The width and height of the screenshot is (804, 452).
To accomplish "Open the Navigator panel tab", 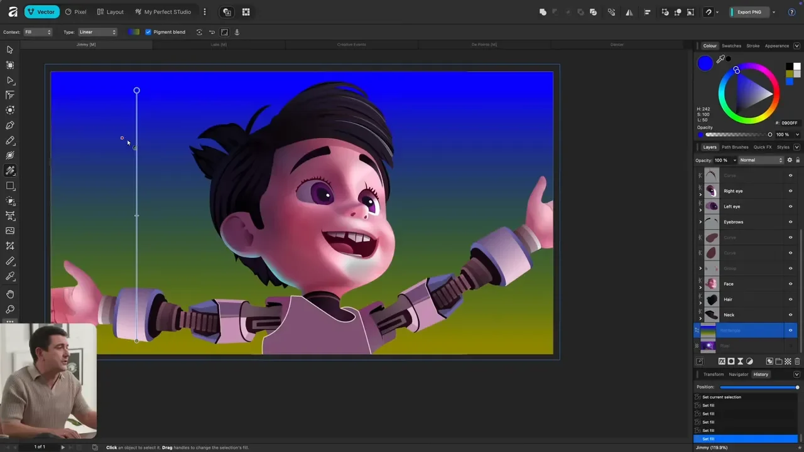I will tap(738, 374).
